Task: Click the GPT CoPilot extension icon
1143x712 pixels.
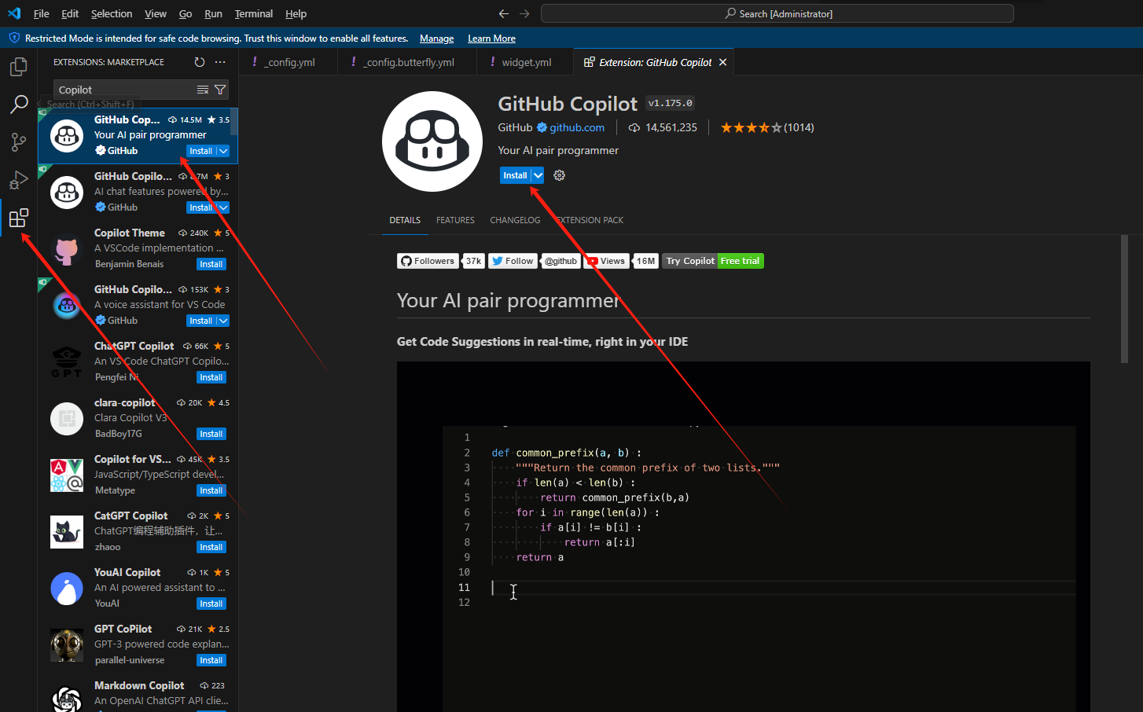Action: click(x=67, y=645)
